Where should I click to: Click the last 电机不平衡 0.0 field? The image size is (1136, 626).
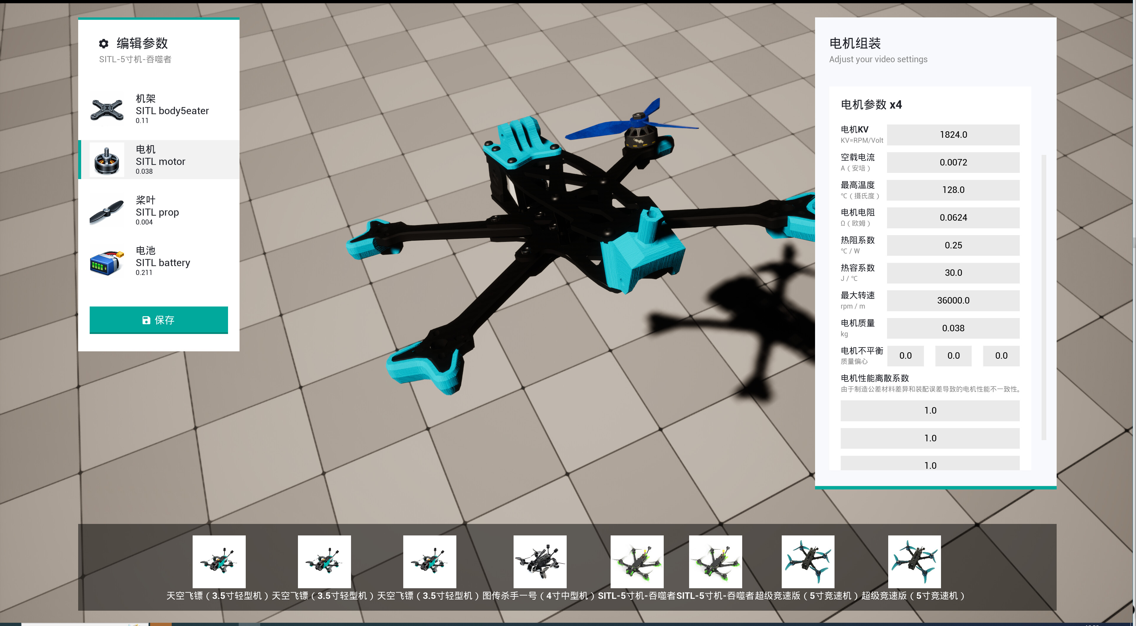pyautogui.click(x=1001, y=355)
